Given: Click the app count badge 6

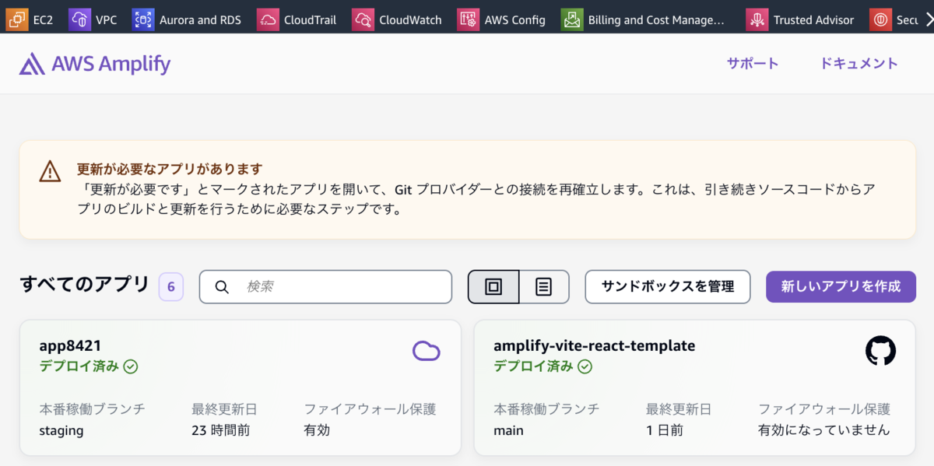Looking at the screenshot, I should (x=170, y=287).
